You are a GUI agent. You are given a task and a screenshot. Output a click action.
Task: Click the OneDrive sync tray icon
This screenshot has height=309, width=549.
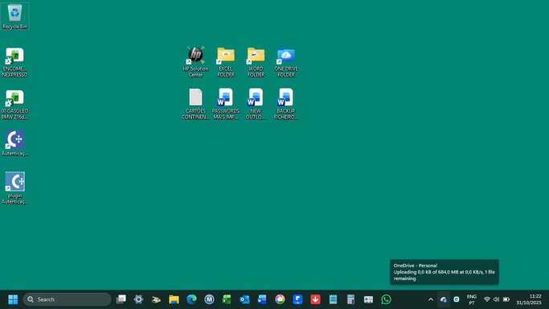pos(444,299)
